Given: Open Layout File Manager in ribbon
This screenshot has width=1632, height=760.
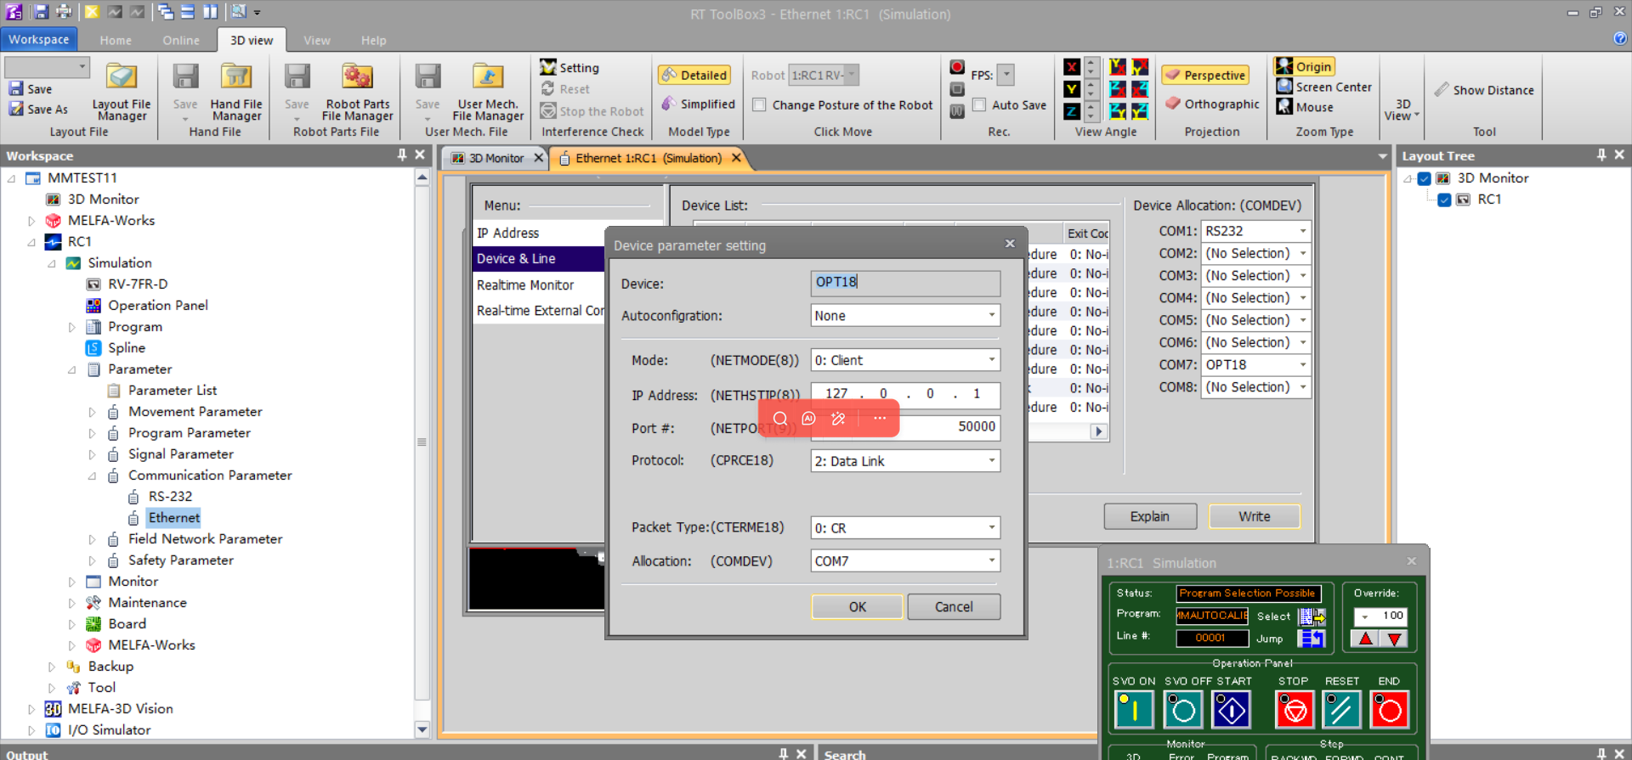Looking at the screenshot, I should tap(122, 92).
